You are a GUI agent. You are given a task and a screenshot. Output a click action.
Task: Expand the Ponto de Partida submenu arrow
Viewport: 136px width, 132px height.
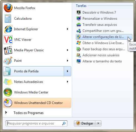(68, 71)
